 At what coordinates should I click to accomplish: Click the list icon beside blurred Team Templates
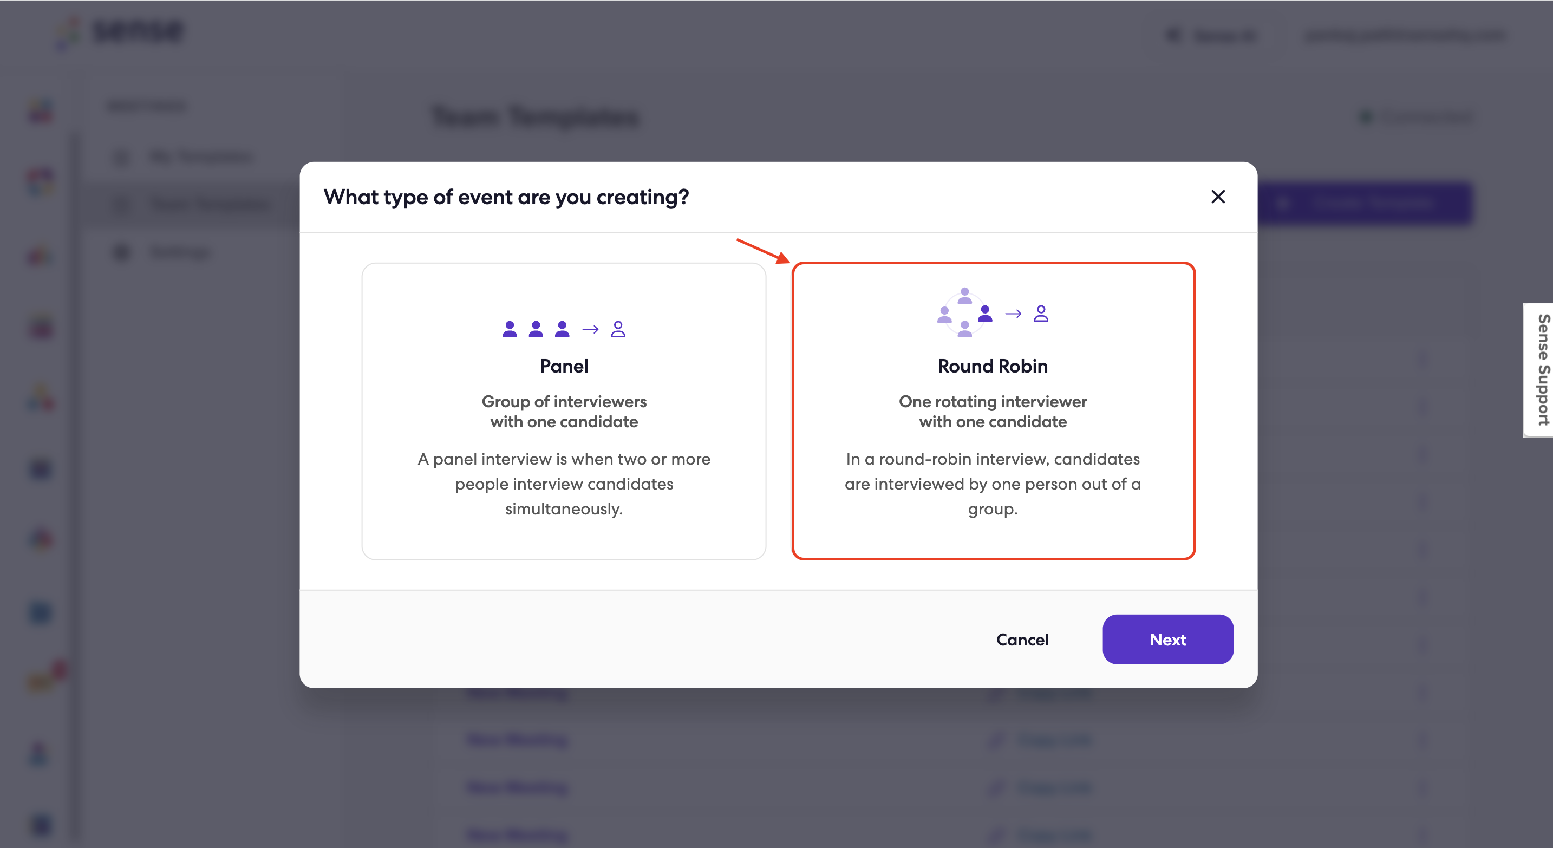(x=121, y=205)
